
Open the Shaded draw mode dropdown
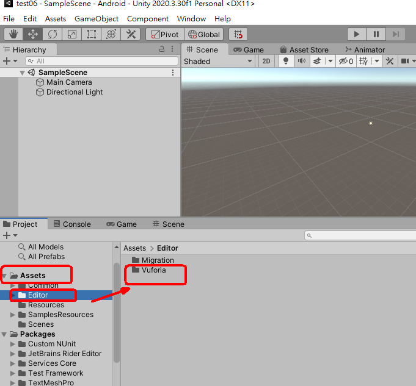pos(218,62)
